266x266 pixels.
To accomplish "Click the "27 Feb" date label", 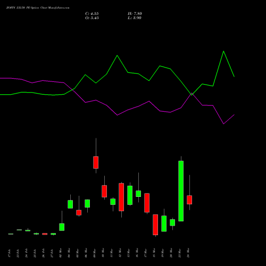I will [52, 253].
